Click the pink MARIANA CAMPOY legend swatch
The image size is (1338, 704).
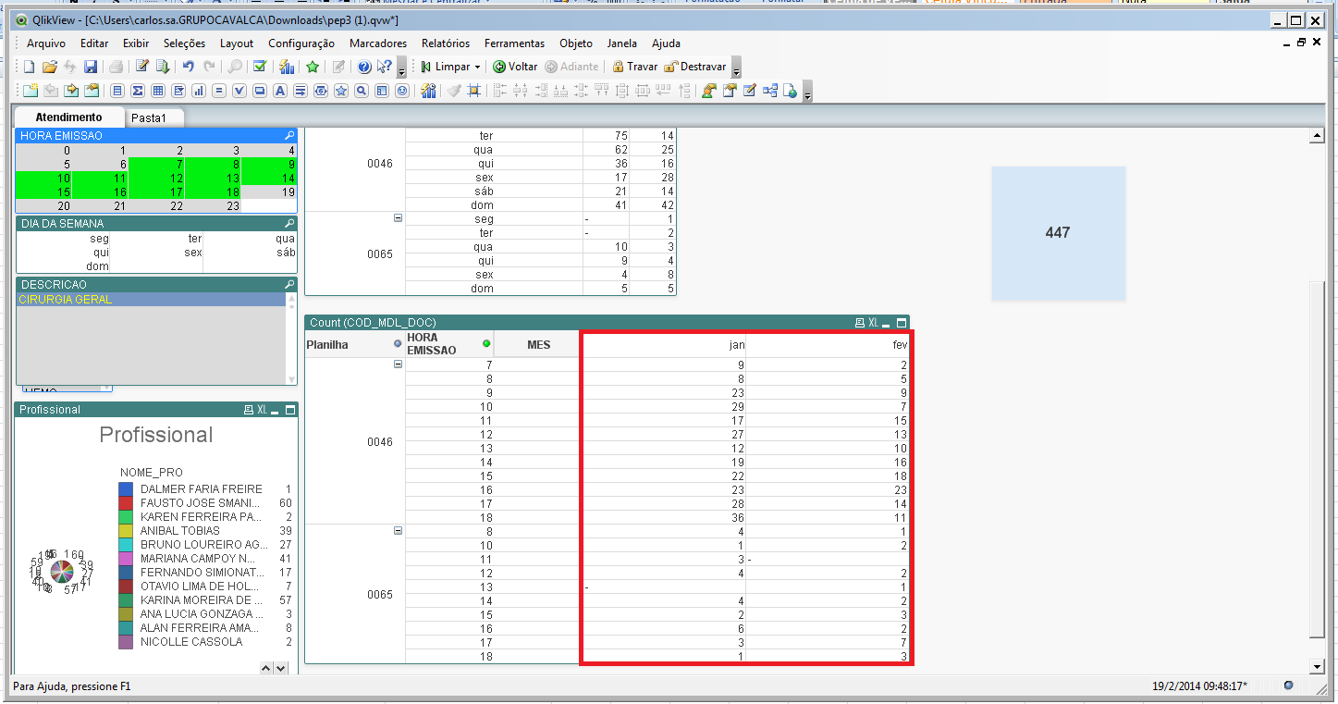point(126,558)
